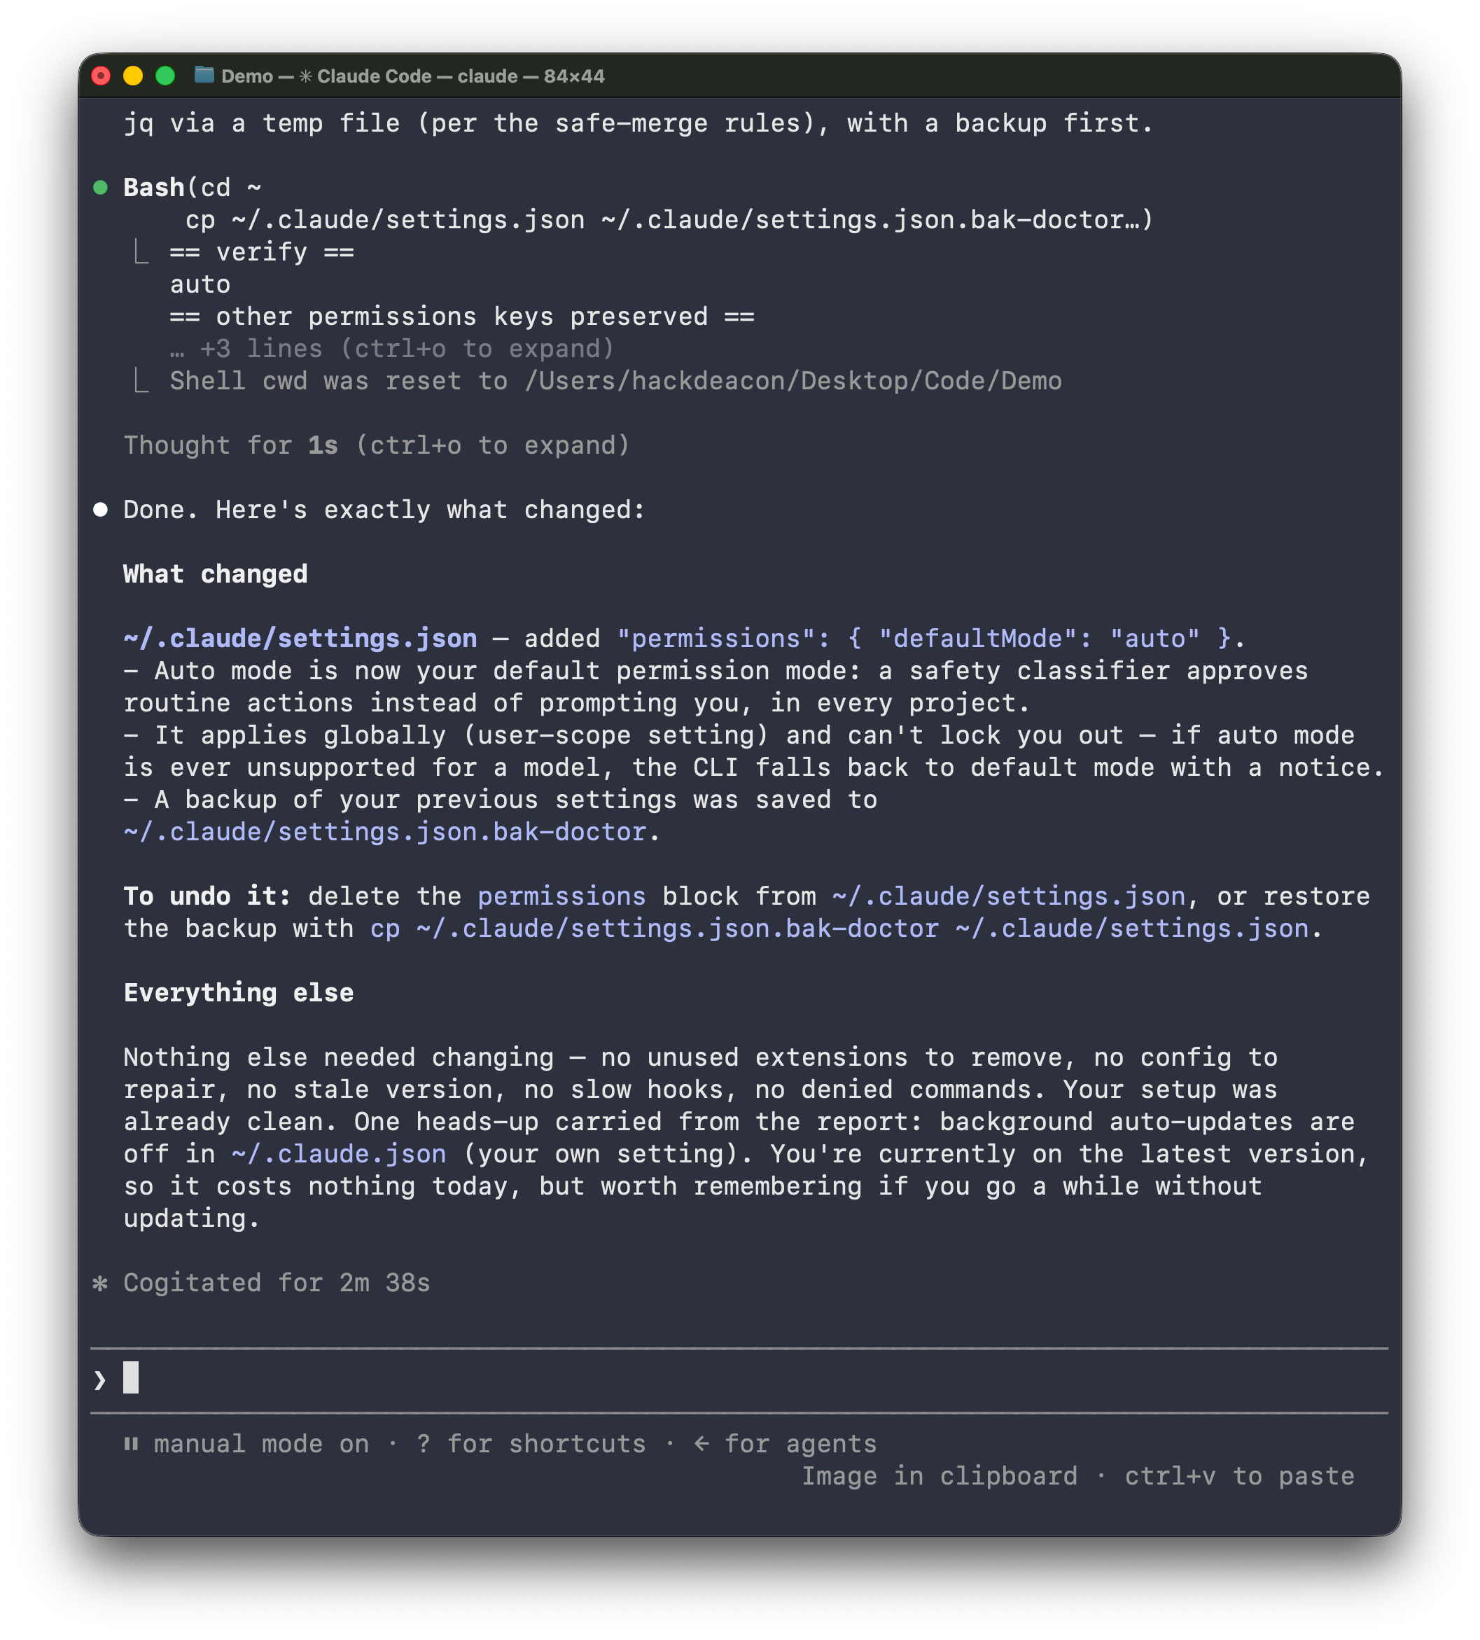Click the prompt chevron in the input line

(100, 1380)
